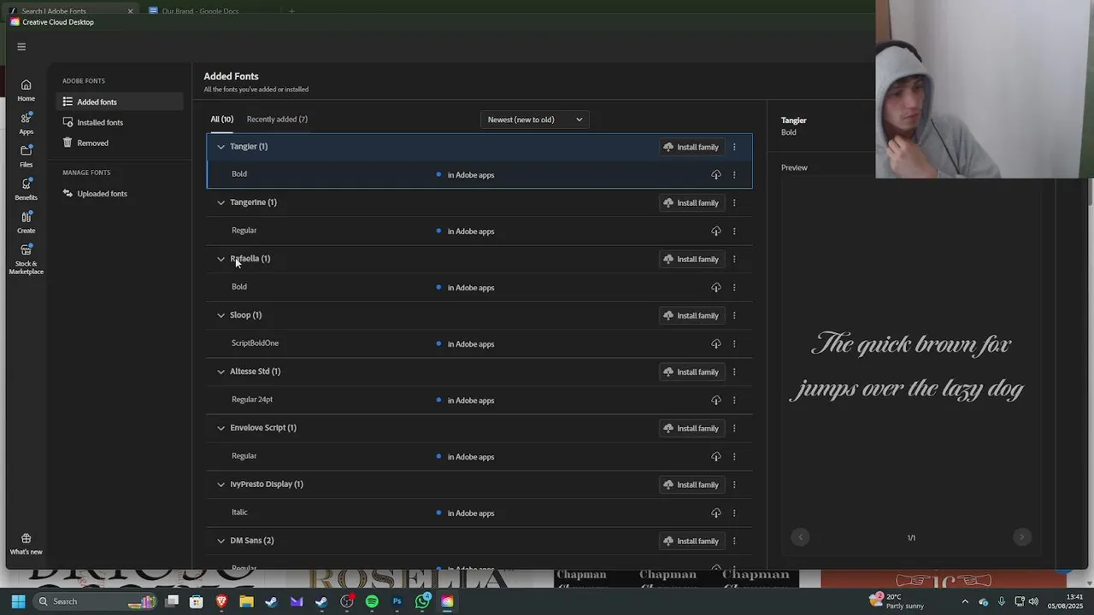Install Altesse Regular 24pt cloud icon
The image size is (1094, 615).
pyautogui.click(x=716, y=401)
